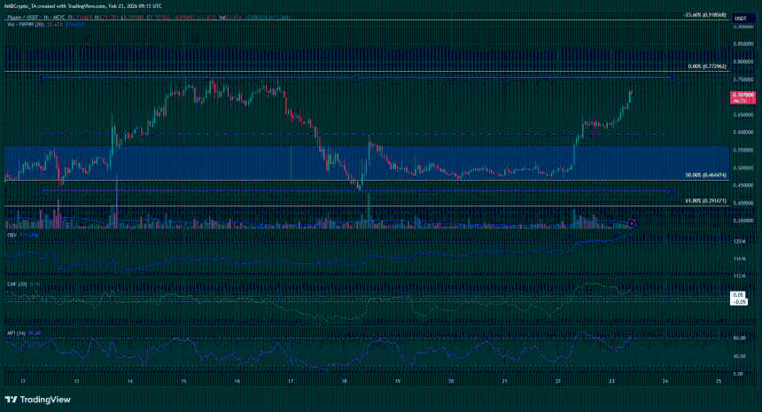Click the 0.00% (0.772962) Fibonacci level label
The width and height of the screenshot is (762, 412).
707,66
